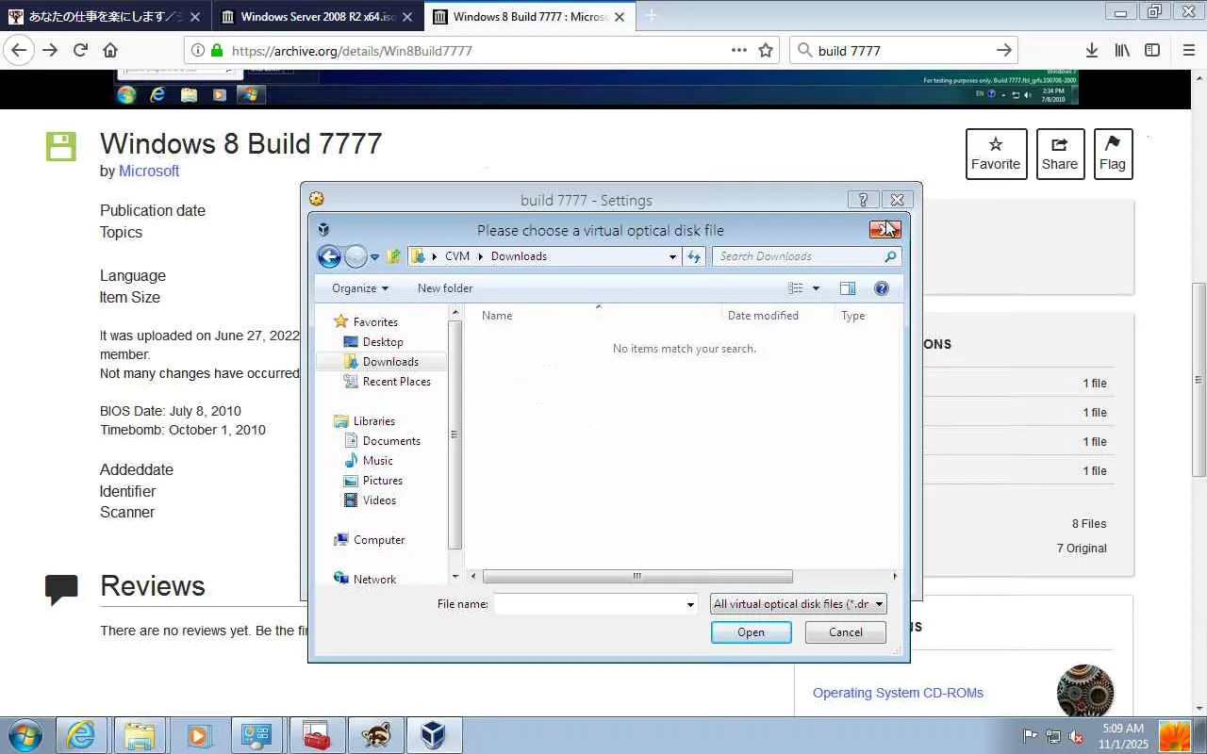Open Internet Explorer from taskbar
This screenshot has height=754, width=1207.
[81, 735]
